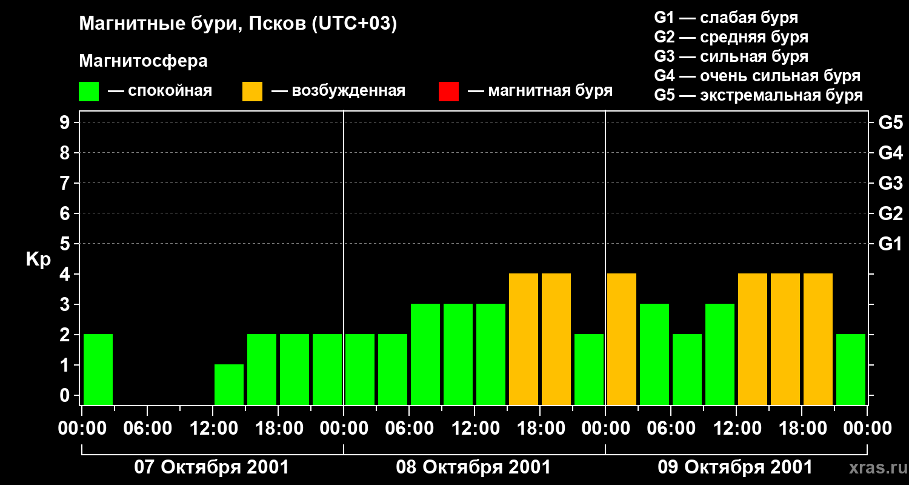The height and width of the screenshot is (485, 909).
Task: Click the 15:00–18:00 bar of 07 Октября
Action: (x=262, y=369)
